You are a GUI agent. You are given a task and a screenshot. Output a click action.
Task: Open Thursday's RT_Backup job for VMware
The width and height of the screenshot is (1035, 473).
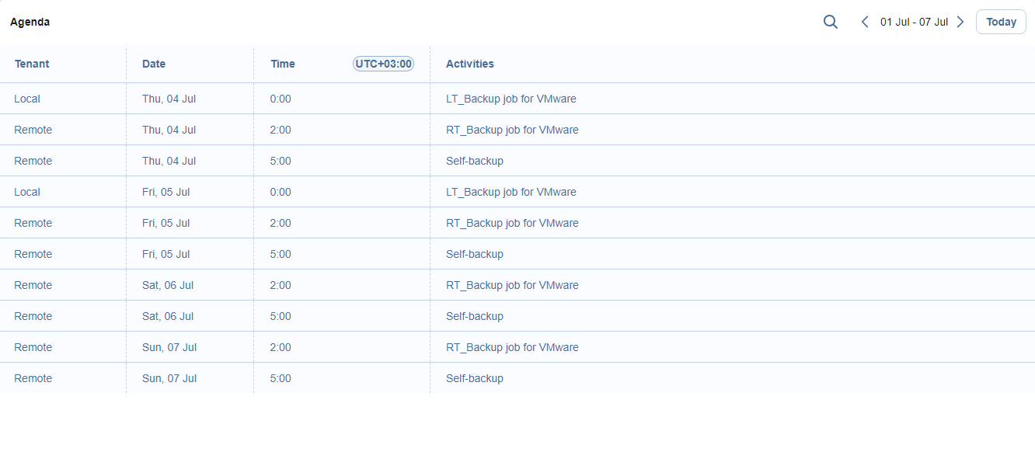point(512,130)
